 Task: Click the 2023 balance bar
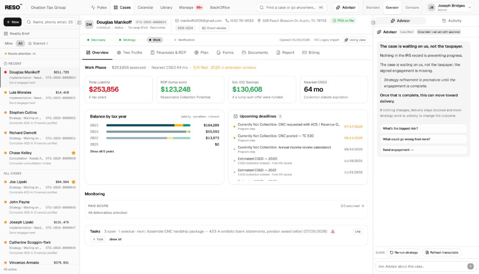[148, 125]
